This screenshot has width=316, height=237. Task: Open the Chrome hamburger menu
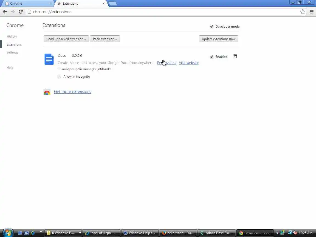coord(312,12)
